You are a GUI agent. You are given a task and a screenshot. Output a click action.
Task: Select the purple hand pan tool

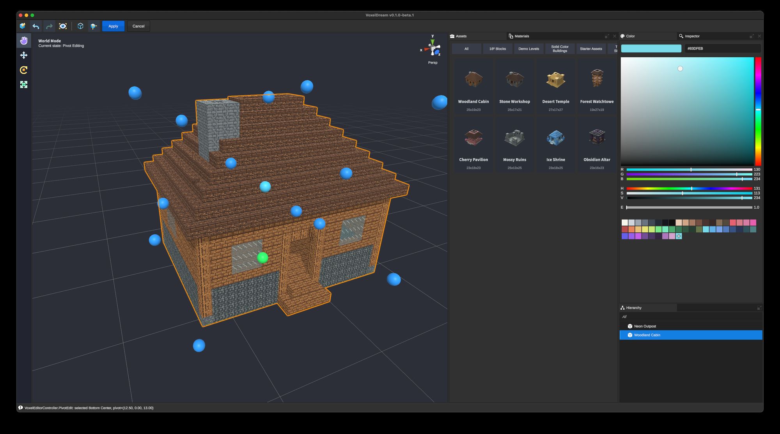point(24,41)
